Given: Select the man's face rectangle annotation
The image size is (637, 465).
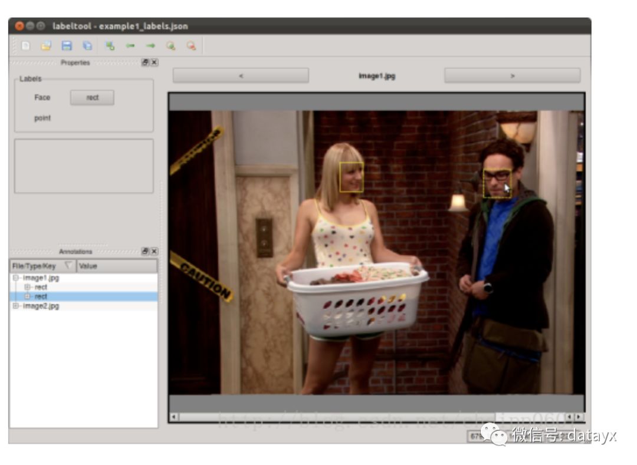Looking at the screenshot, I should click(497, 183).
